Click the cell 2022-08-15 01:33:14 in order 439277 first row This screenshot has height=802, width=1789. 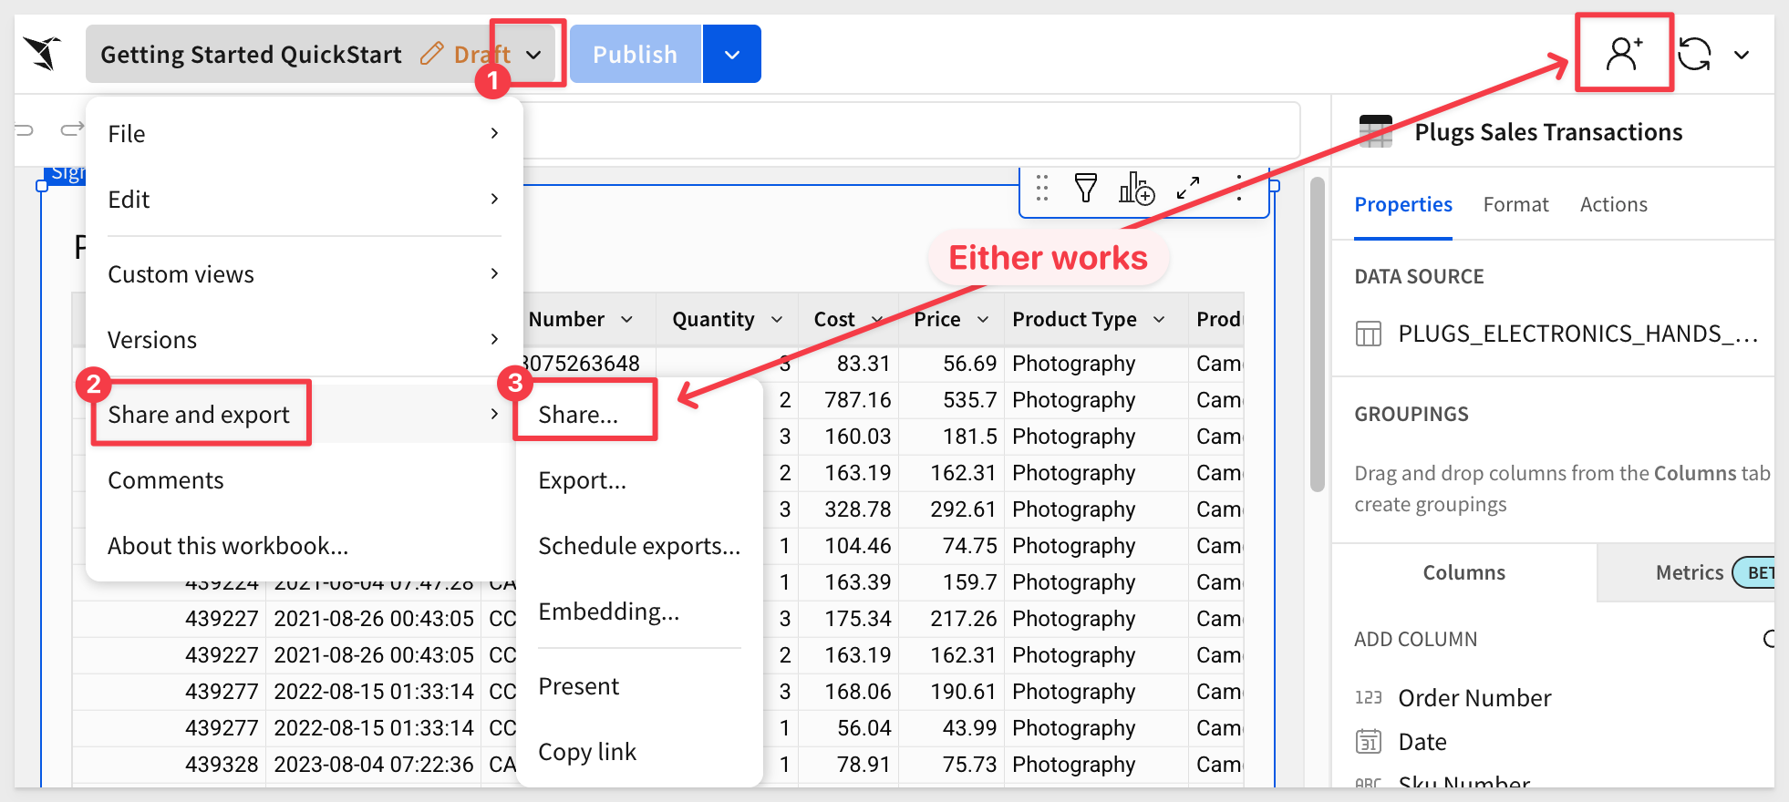coord(374,692)
